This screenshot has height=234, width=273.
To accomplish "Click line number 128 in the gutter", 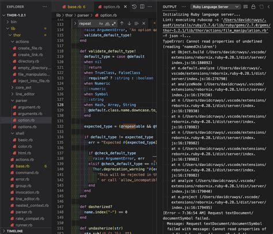I will pyautogui.click(x=60, y=105).
